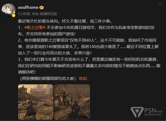Click the sentence about 夏日游戏节
Image resolution: width=166 pixels, height=121 pixels.
[x=86, y=31]
